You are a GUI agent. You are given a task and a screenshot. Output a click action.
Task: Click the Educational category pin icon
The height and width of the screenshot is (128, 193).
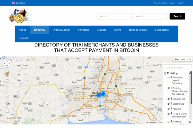(171, 99)
